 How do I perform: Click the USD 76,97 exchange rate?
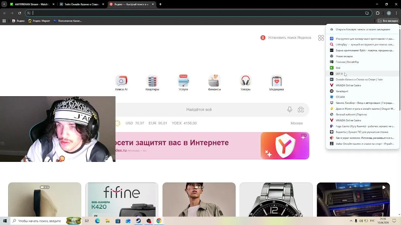tap(135, 123)
